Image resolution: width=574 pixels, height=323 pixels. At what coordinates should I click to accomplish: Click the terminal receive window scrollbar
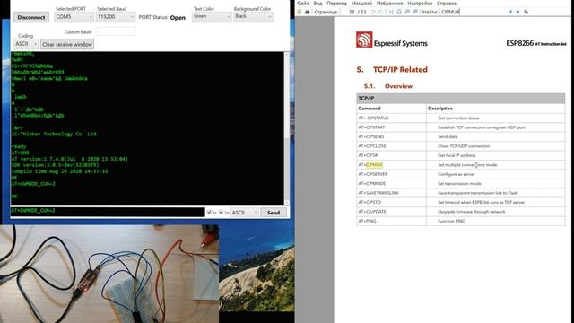287,128
